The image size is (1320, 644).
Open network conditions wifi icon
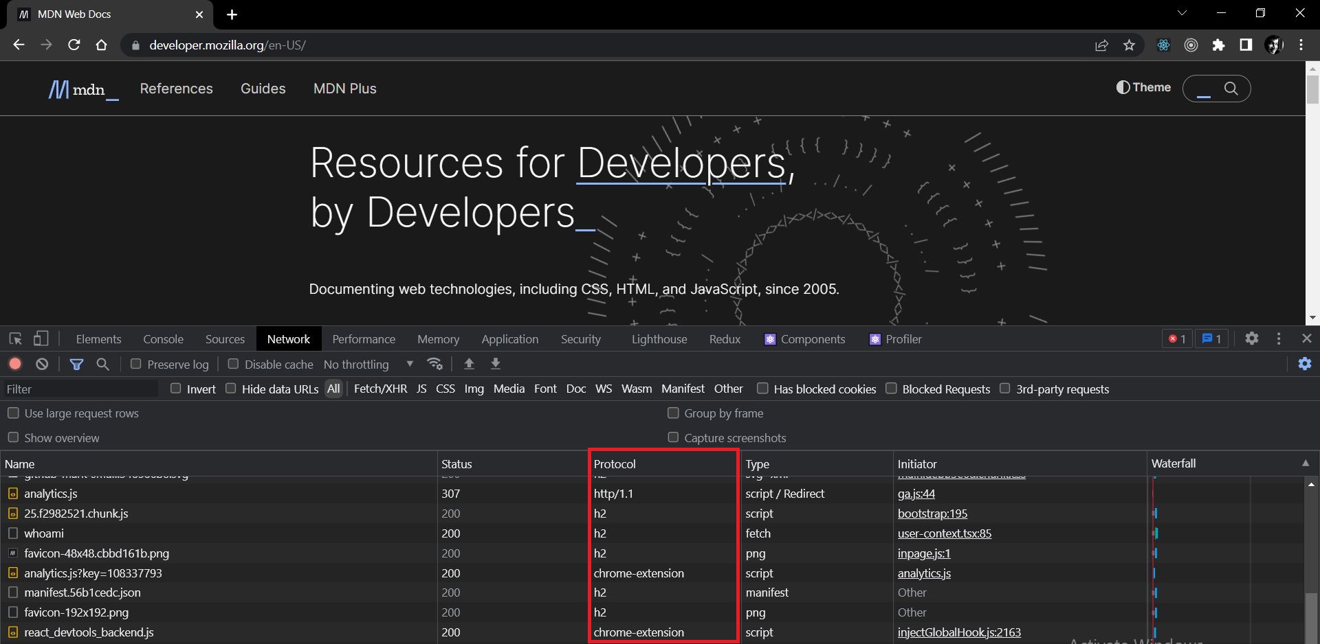tap(434, 364)
